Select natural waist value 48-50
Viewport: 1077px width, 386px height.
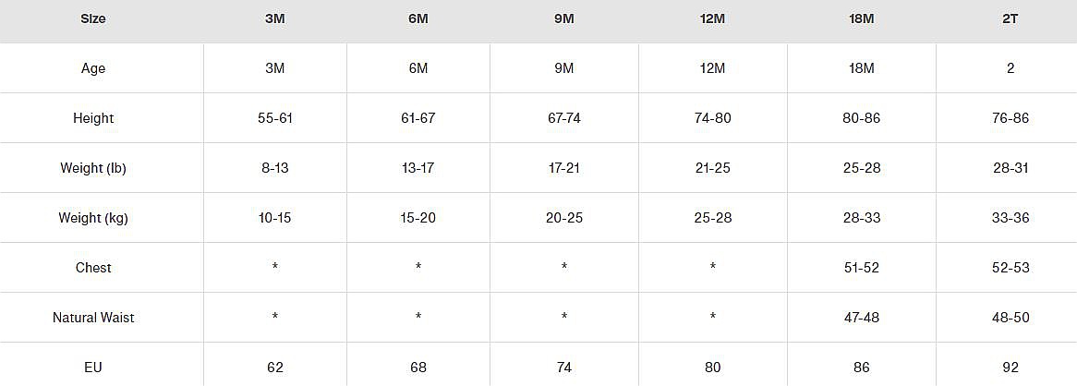coord(1010,318)
